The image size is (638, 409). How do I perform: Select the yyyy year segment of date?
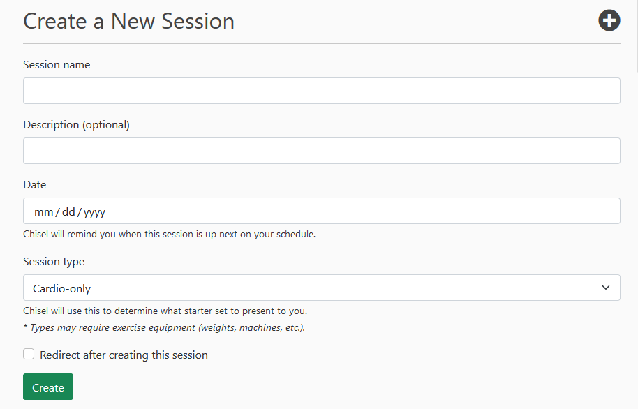click(94, 212)
